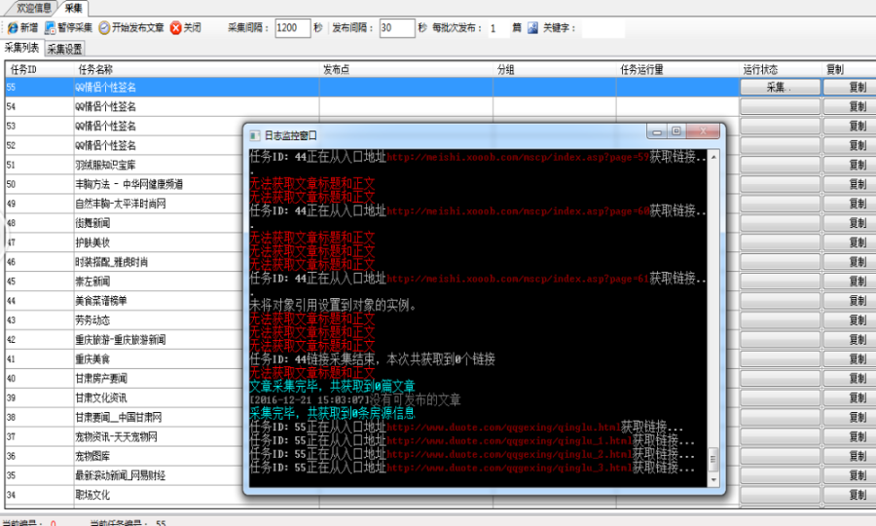Click 复制 button for task 55
Viewport: 876px width, 526px height.
click(850, 88)
